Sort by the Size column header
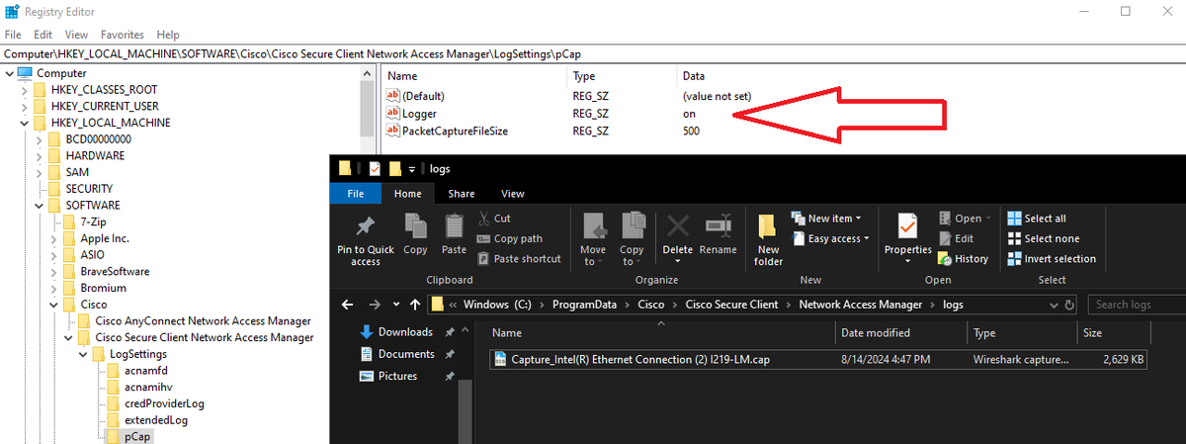Image resolution: width=1186 pixels, height=444 pixels. [1113, 333]
